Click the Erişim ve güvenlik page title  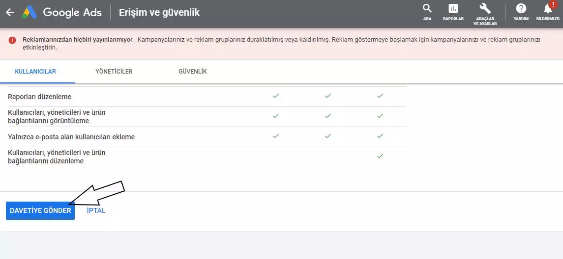click(x=159, y=13)
